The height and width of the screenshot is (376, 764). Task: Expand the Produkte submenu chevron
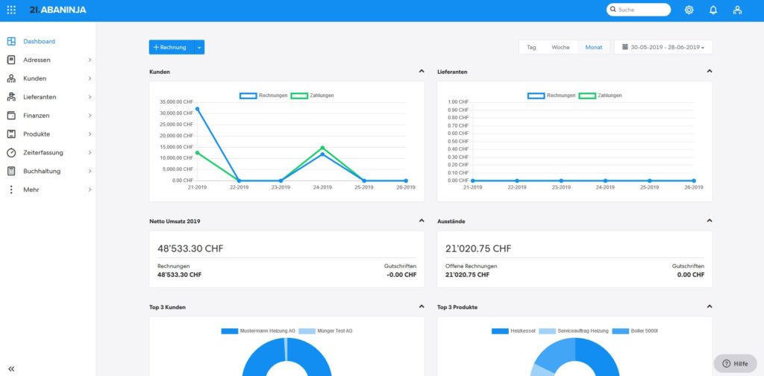point(90,134)
